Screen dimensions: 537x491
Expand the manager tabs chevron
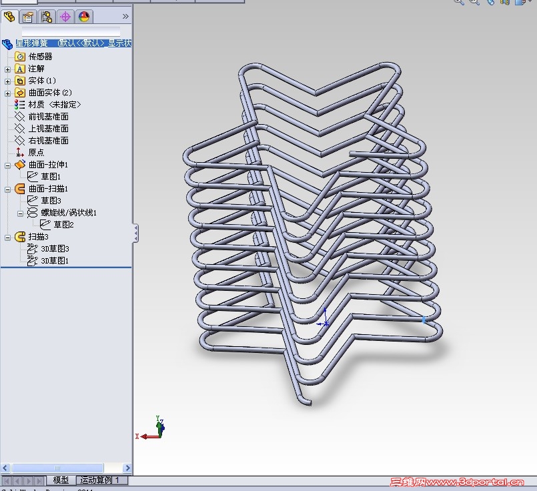click(125, 16)
